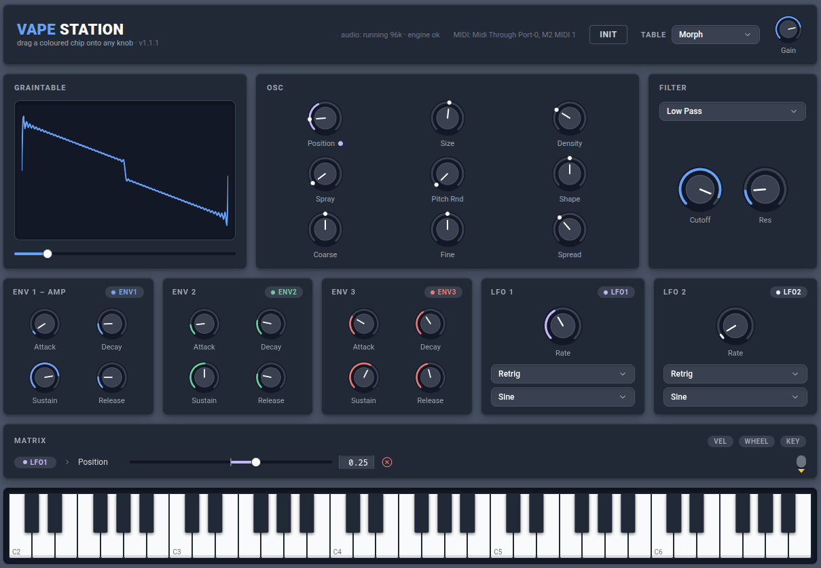This screenshot has width=821, height=568.
Task: Click the OSC Size knob
Action: (x=448, y=119)
